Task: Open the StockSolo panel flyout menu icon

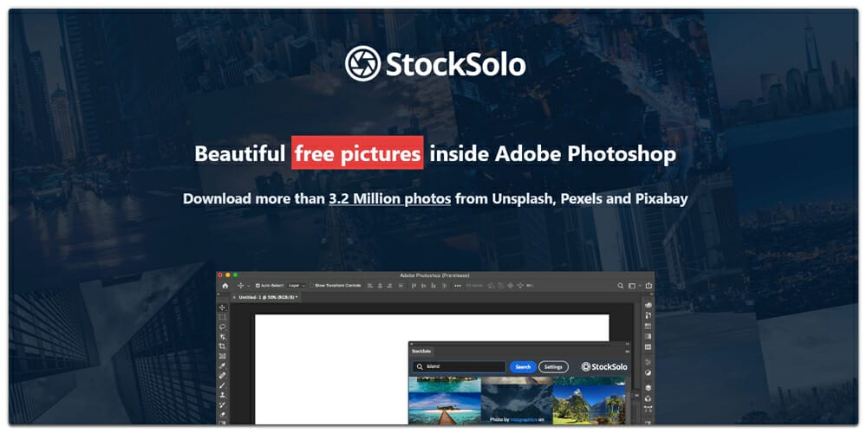Action: click(x=627, y=352)
